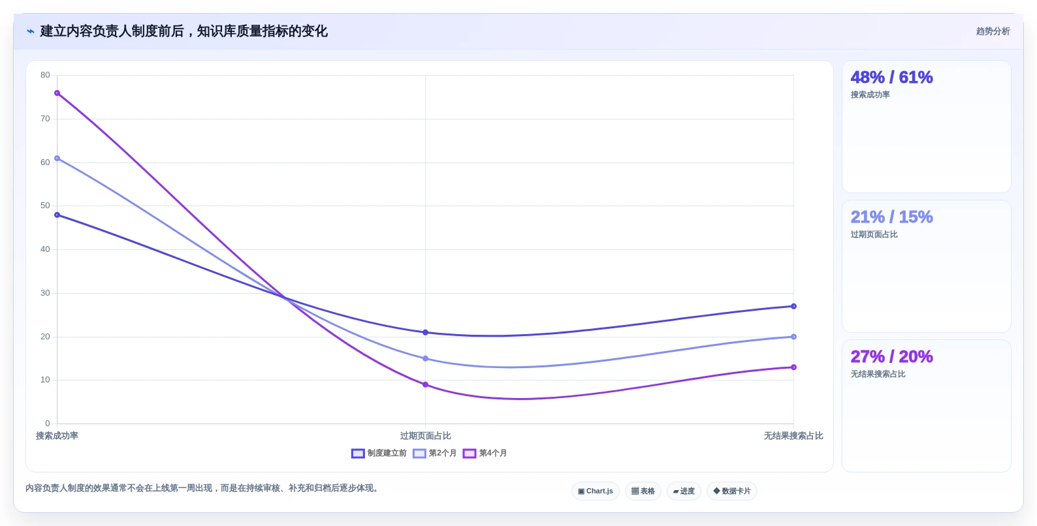Viewport: 1037px width, 526px height.
Task: Toggle the 第4个月 legend series
Action: 485,453
